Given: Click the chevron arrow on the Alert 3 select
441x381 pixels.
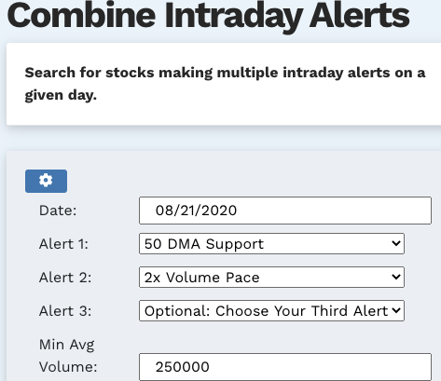Looking at the screenshot, I should pos(396,310).
